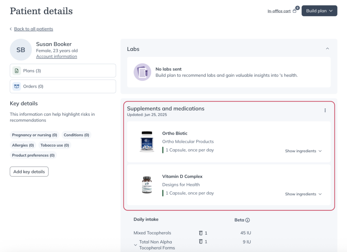Click the capsule icon in Mixed Tocopherols row
Screen dimensions: 347x252
coord(201,233)
